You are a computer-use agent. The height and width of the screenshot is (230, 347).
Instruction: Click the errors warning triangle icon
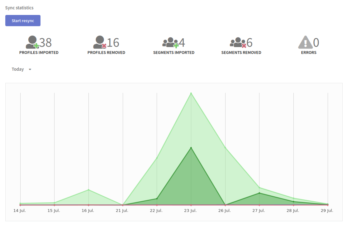(x=305, y=42)
